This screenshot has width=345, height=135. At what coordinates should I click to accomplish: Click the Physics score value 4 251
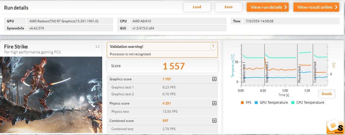[167, 103]
